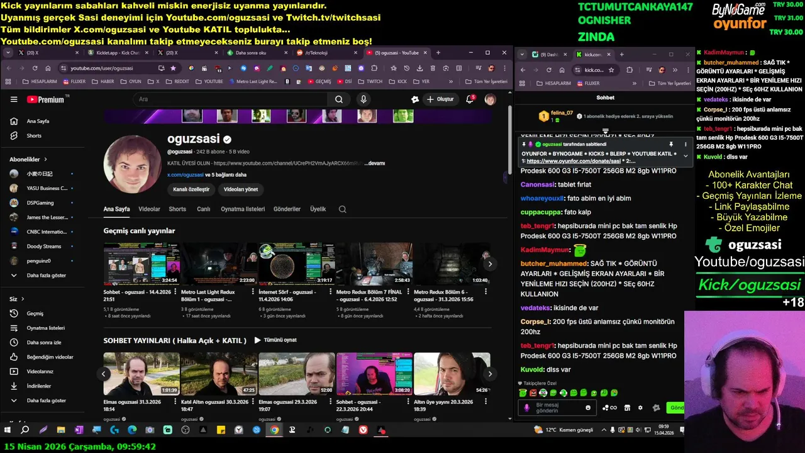
Task: Open the YouTube account avatar menu
Action: pos(490,99)
